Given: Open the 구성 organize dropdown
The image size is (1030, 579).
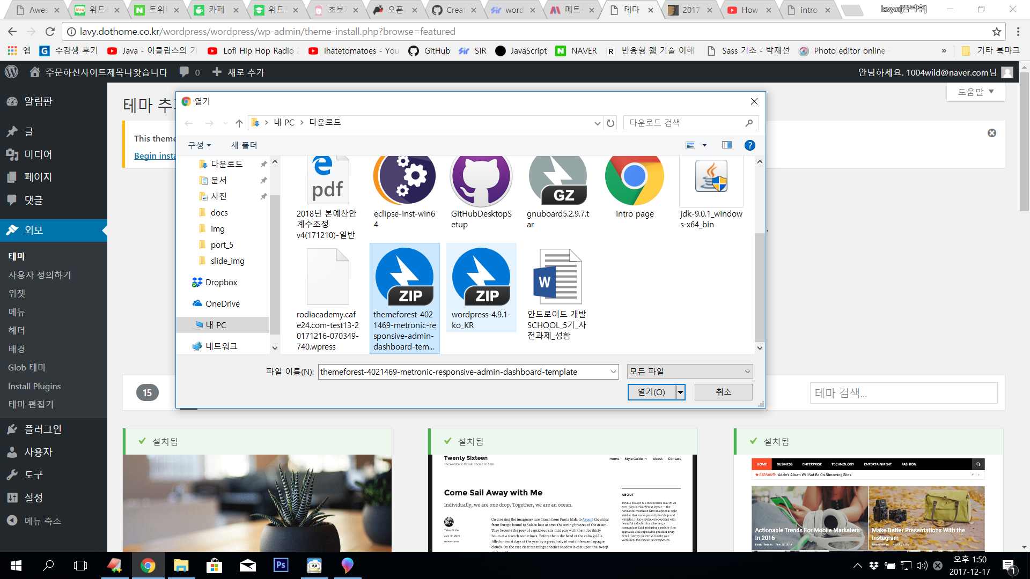Looking at the screenshot, I should click(199, 145).
